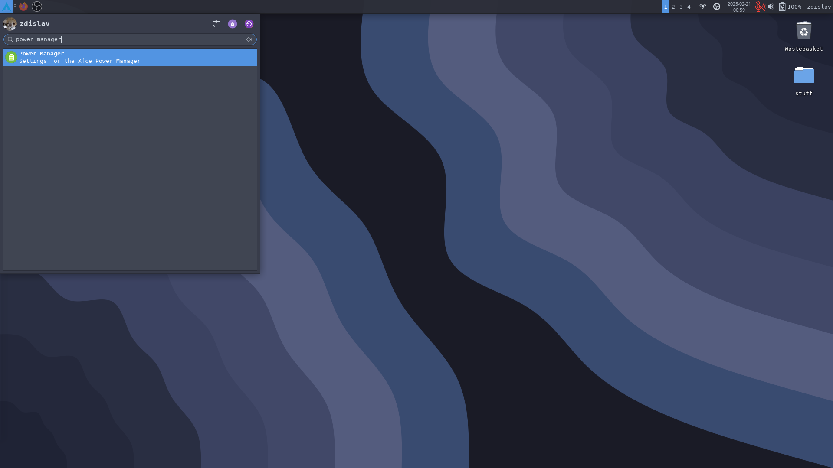Switch to workspace 3
833x468 pixels.
tap(681, 7)
